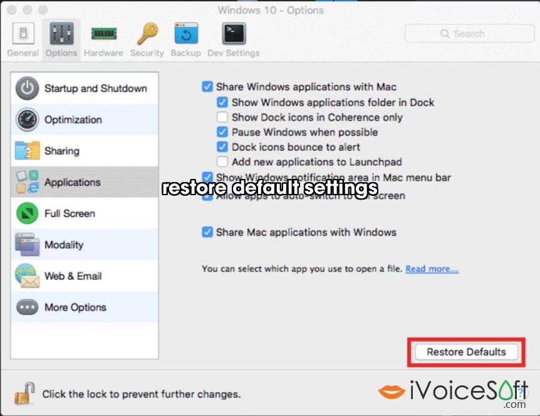Click the lock to prevent changes
Image resolution: width=540 pixels, height=416 pixels.
(24, 393)
